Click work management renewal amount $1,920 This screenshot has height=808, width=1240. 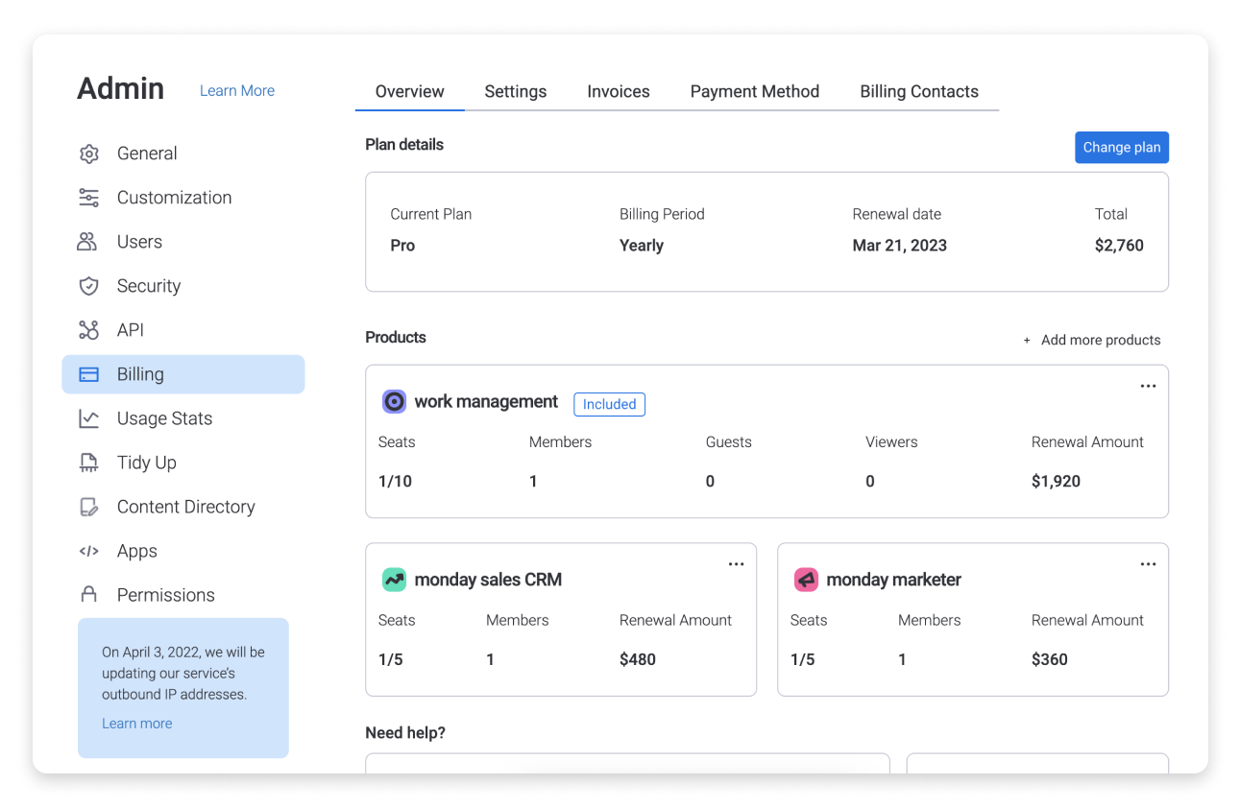click(1056, 482)
